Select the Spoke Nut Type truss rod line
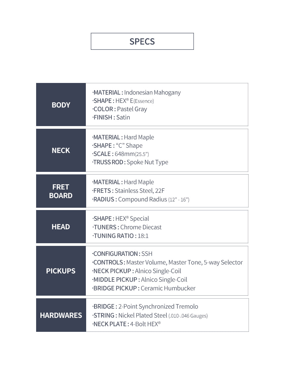This screenshot has width=285, height=365. (x=130, y=162)
